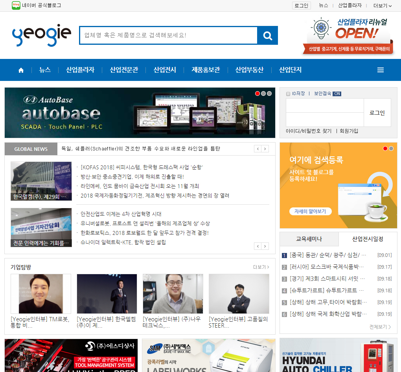Open 산업전문관 in main navigation
This screenshot has height=372, width=401.
pos(124,70)
